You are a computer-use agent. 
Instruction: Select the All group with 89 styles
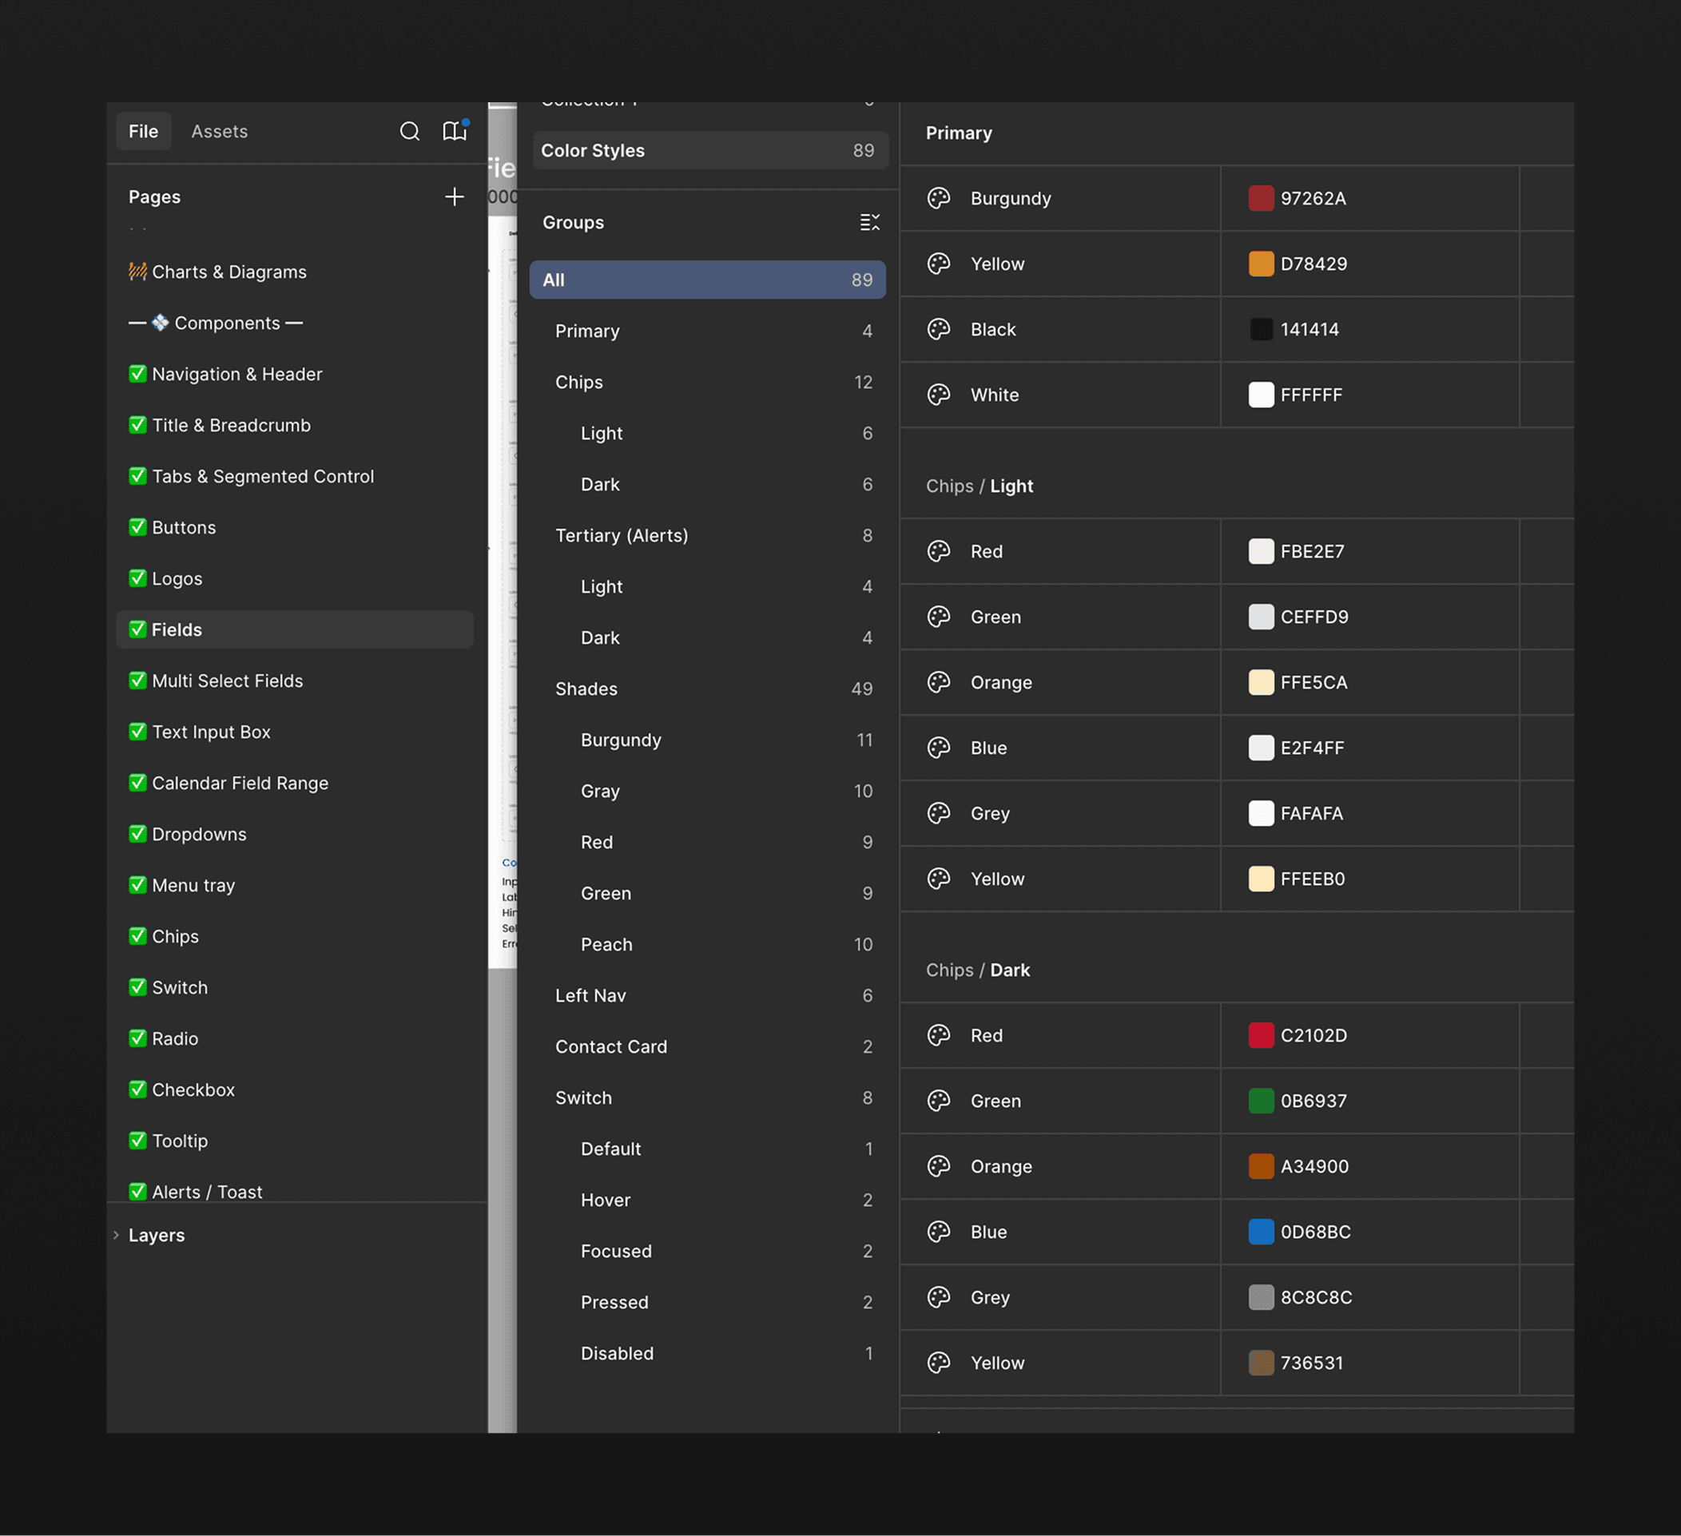707,280
